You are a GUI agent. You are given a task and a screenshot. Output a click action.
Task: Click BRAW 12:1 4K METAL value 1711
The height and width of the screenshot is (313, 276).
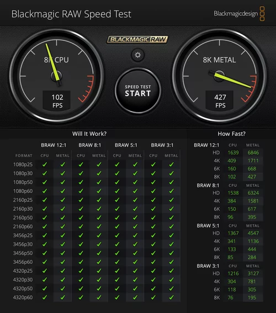pyautogui.click(x=253, y=161)
